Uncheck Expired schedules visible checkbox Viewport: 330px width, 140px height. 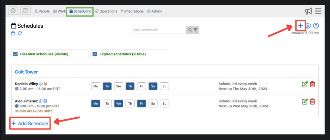pos(95,54)
